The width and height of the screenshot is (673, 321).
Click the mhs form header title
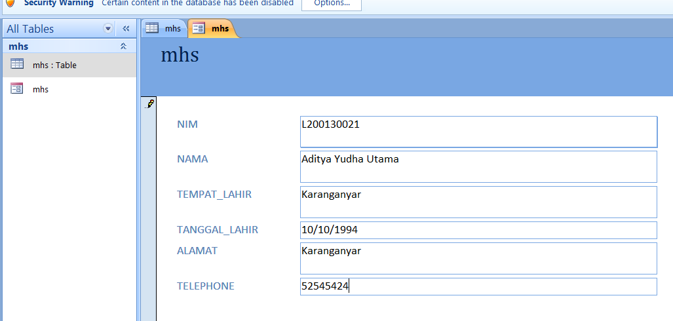tap(180, 55)
